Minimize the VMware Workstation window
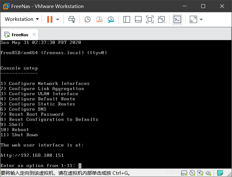The width and height of the screenshot is (232, 177). (185, 6)
